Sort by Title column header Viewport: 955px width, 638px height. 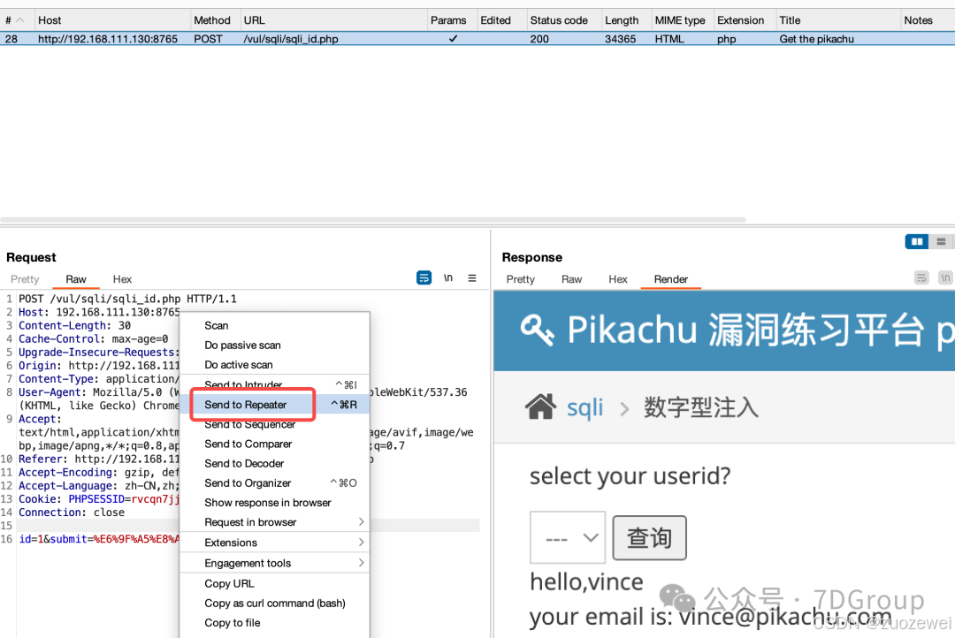click(x=837, y=20)
